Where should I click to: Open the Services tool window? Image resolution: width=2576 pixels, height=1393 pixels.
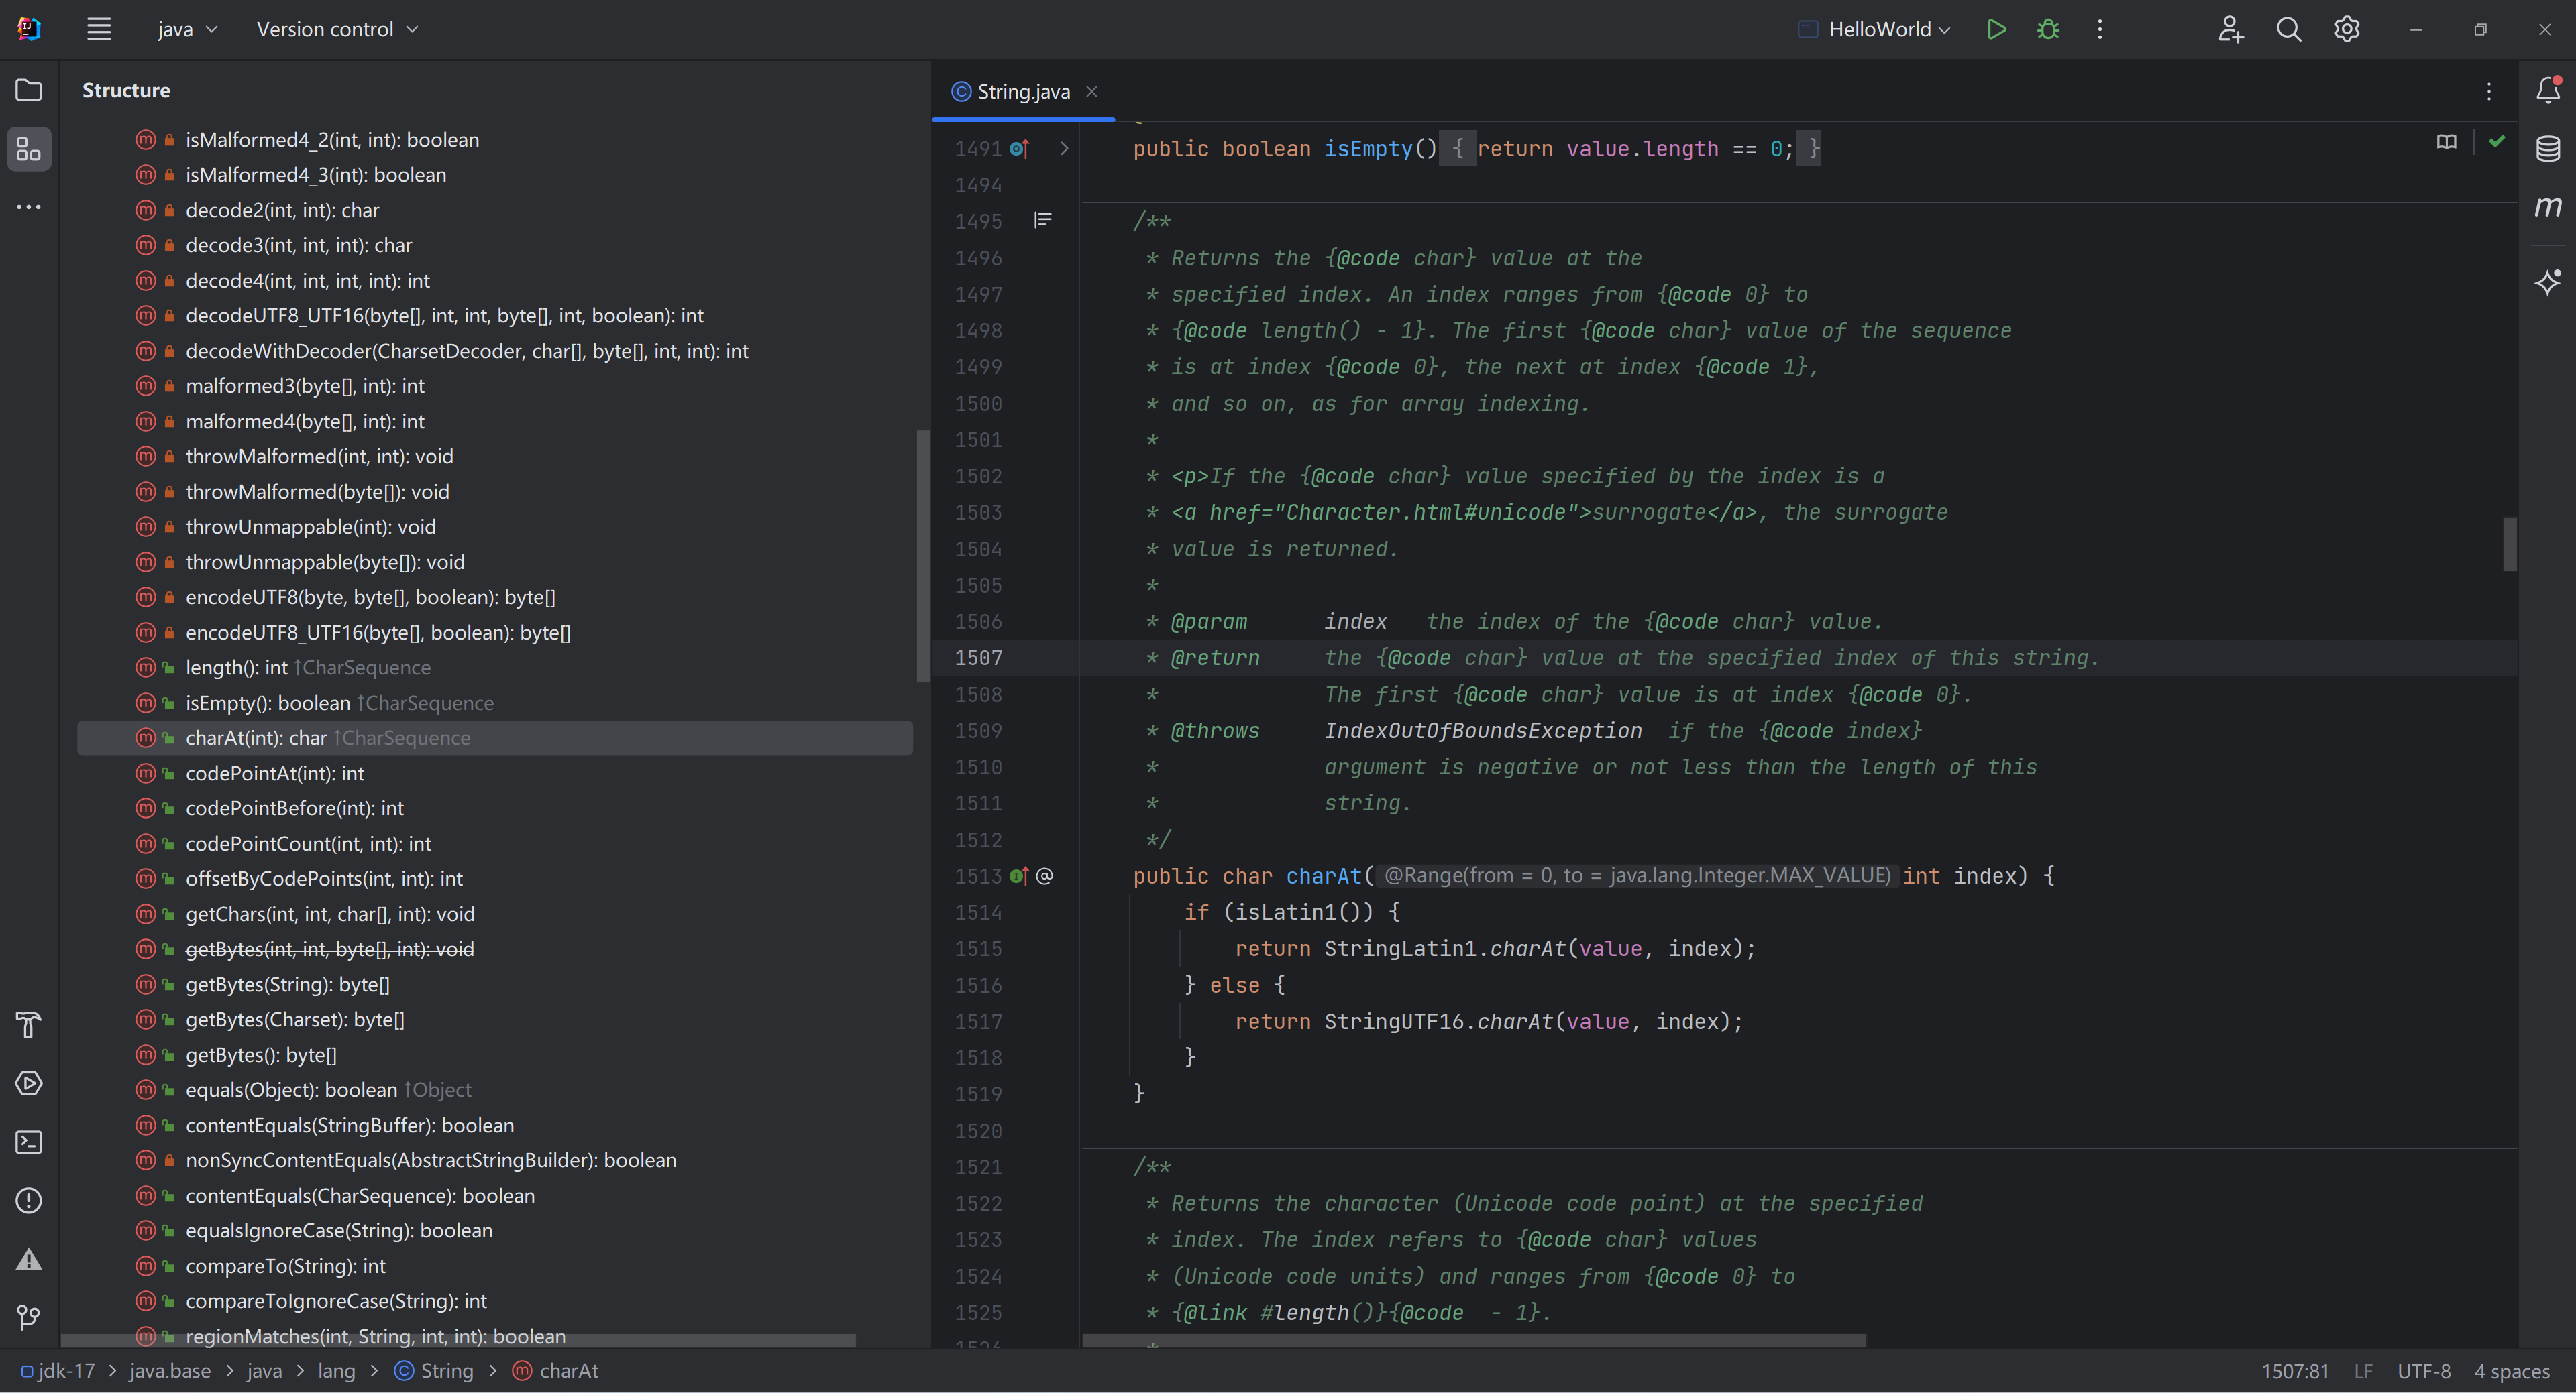(29, 1083)
